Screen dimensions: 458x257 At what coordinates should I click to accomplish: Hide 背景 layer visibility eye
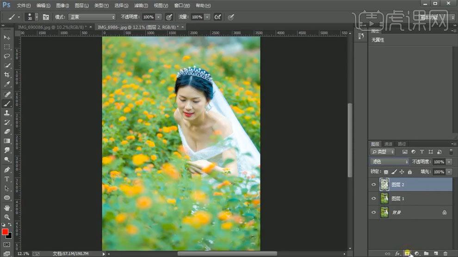374,212
